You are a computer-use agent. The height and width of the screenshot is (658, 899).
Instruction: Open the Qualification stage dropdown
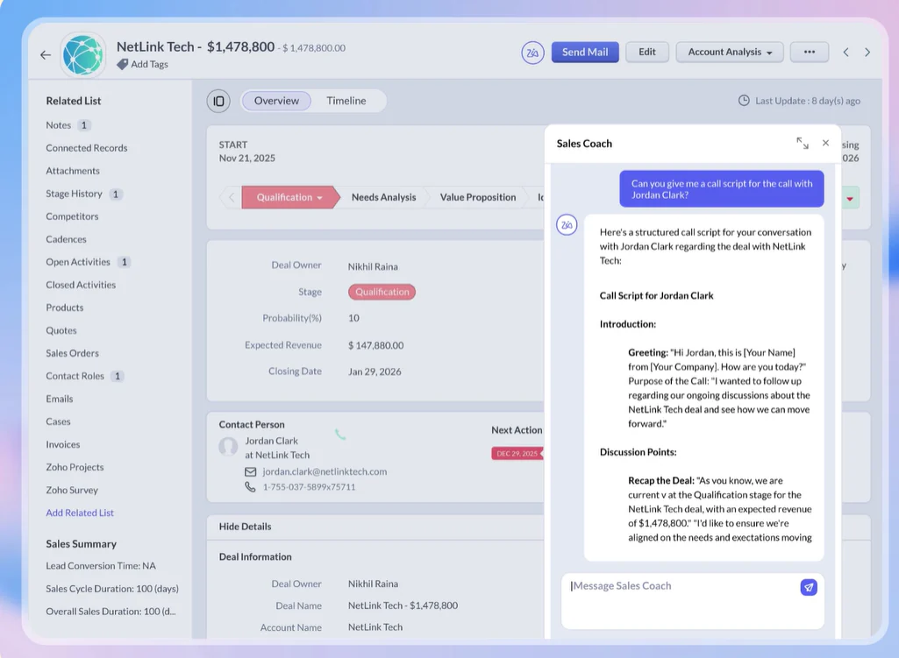click(289, 197)
